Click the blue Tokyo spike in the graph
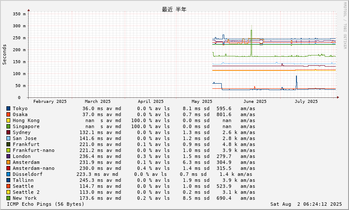This screenshot has width=349, height=210. point(296,82)
